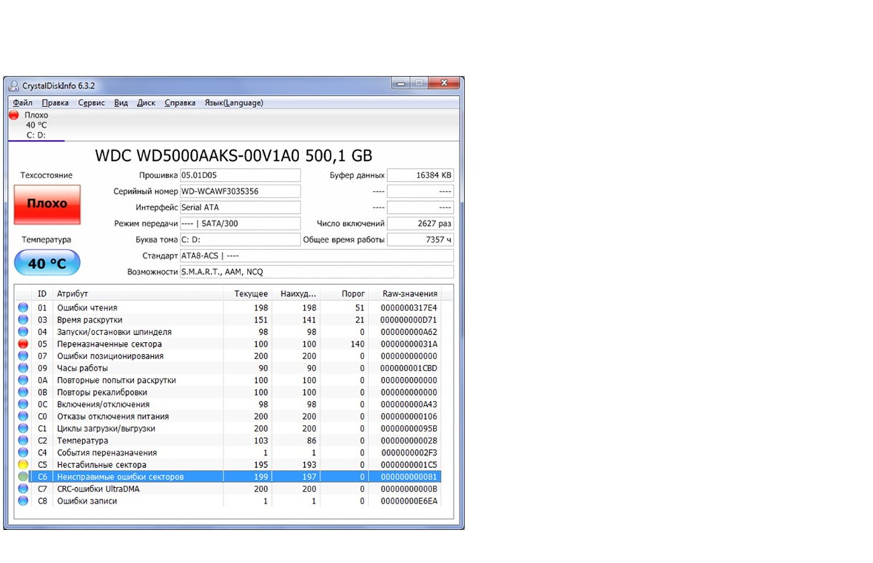Click the blue status icon for attribute 03
Image resolution: width=873 pixels, height=563 pixels.
click(x=23, y=320)
